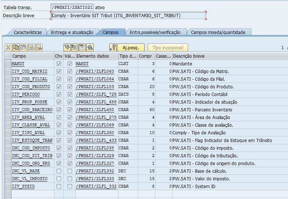
Task: Click the Campo column header
Action: pos(32,56)
